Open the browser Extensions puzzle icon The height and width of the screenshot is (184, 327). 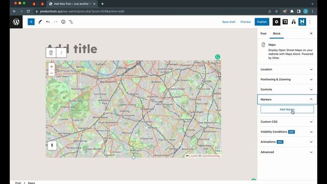[292, 11]
